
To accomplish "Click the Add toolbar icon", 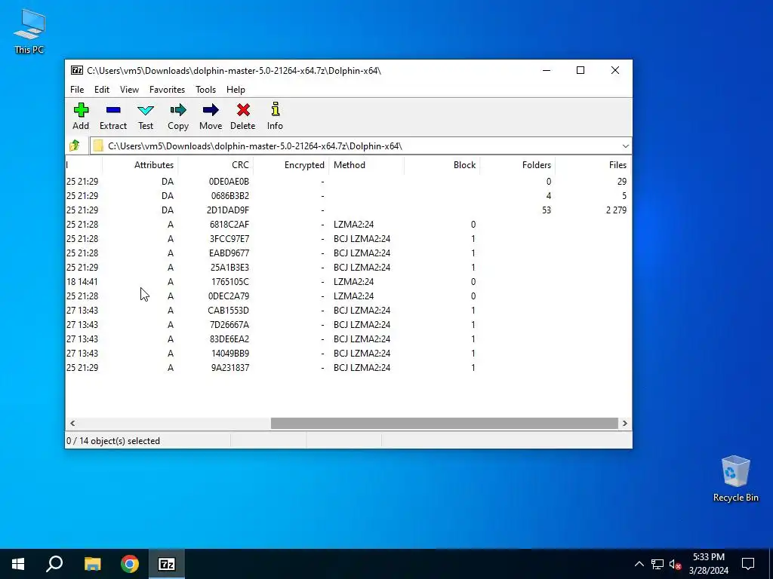I will pos(81,117).
